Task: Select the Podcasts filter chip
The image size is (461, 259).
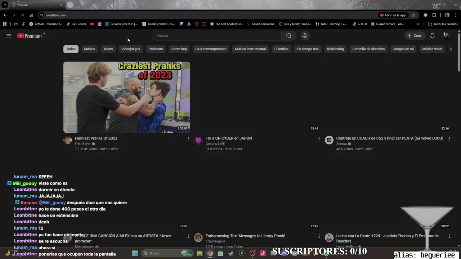Action: pos(156,49)
